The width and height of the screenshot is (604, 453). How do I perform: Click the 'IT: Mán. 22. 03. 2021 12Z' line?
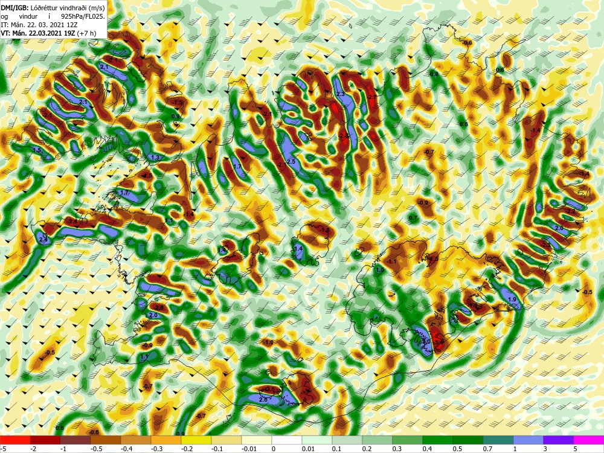(x=39, y=25)
